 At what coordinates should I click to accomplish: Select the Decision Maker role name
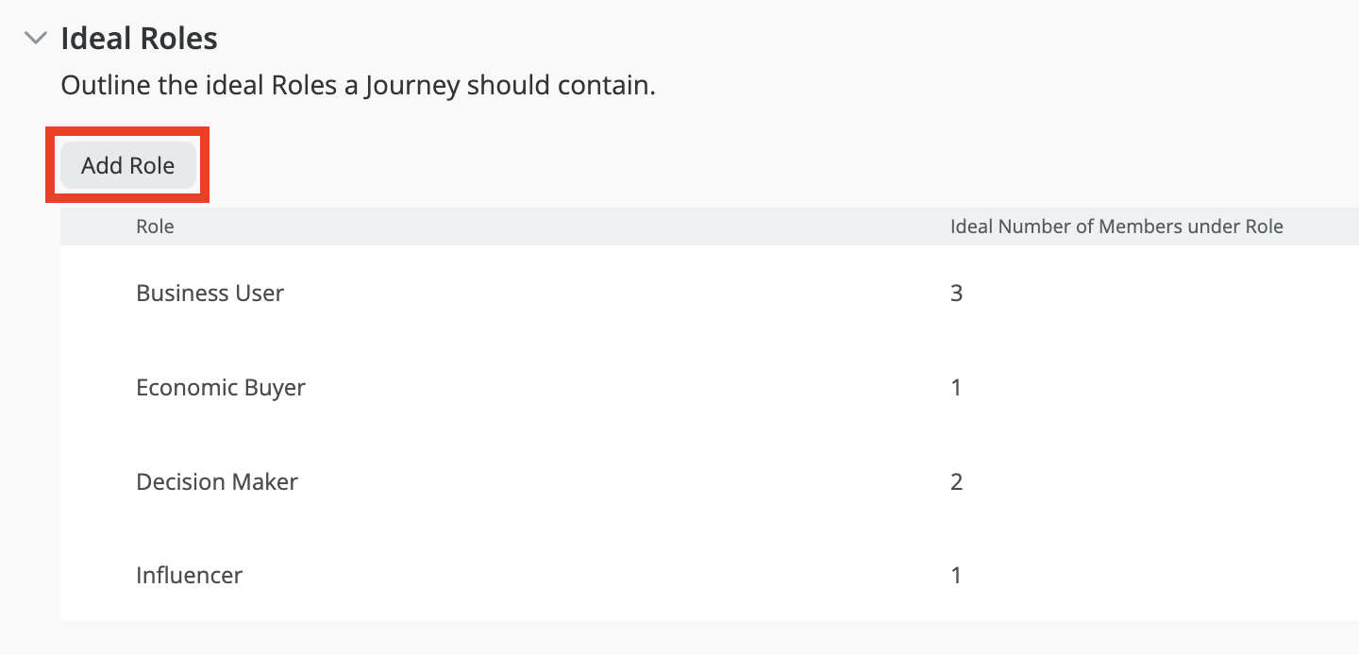tap(217, 482)
